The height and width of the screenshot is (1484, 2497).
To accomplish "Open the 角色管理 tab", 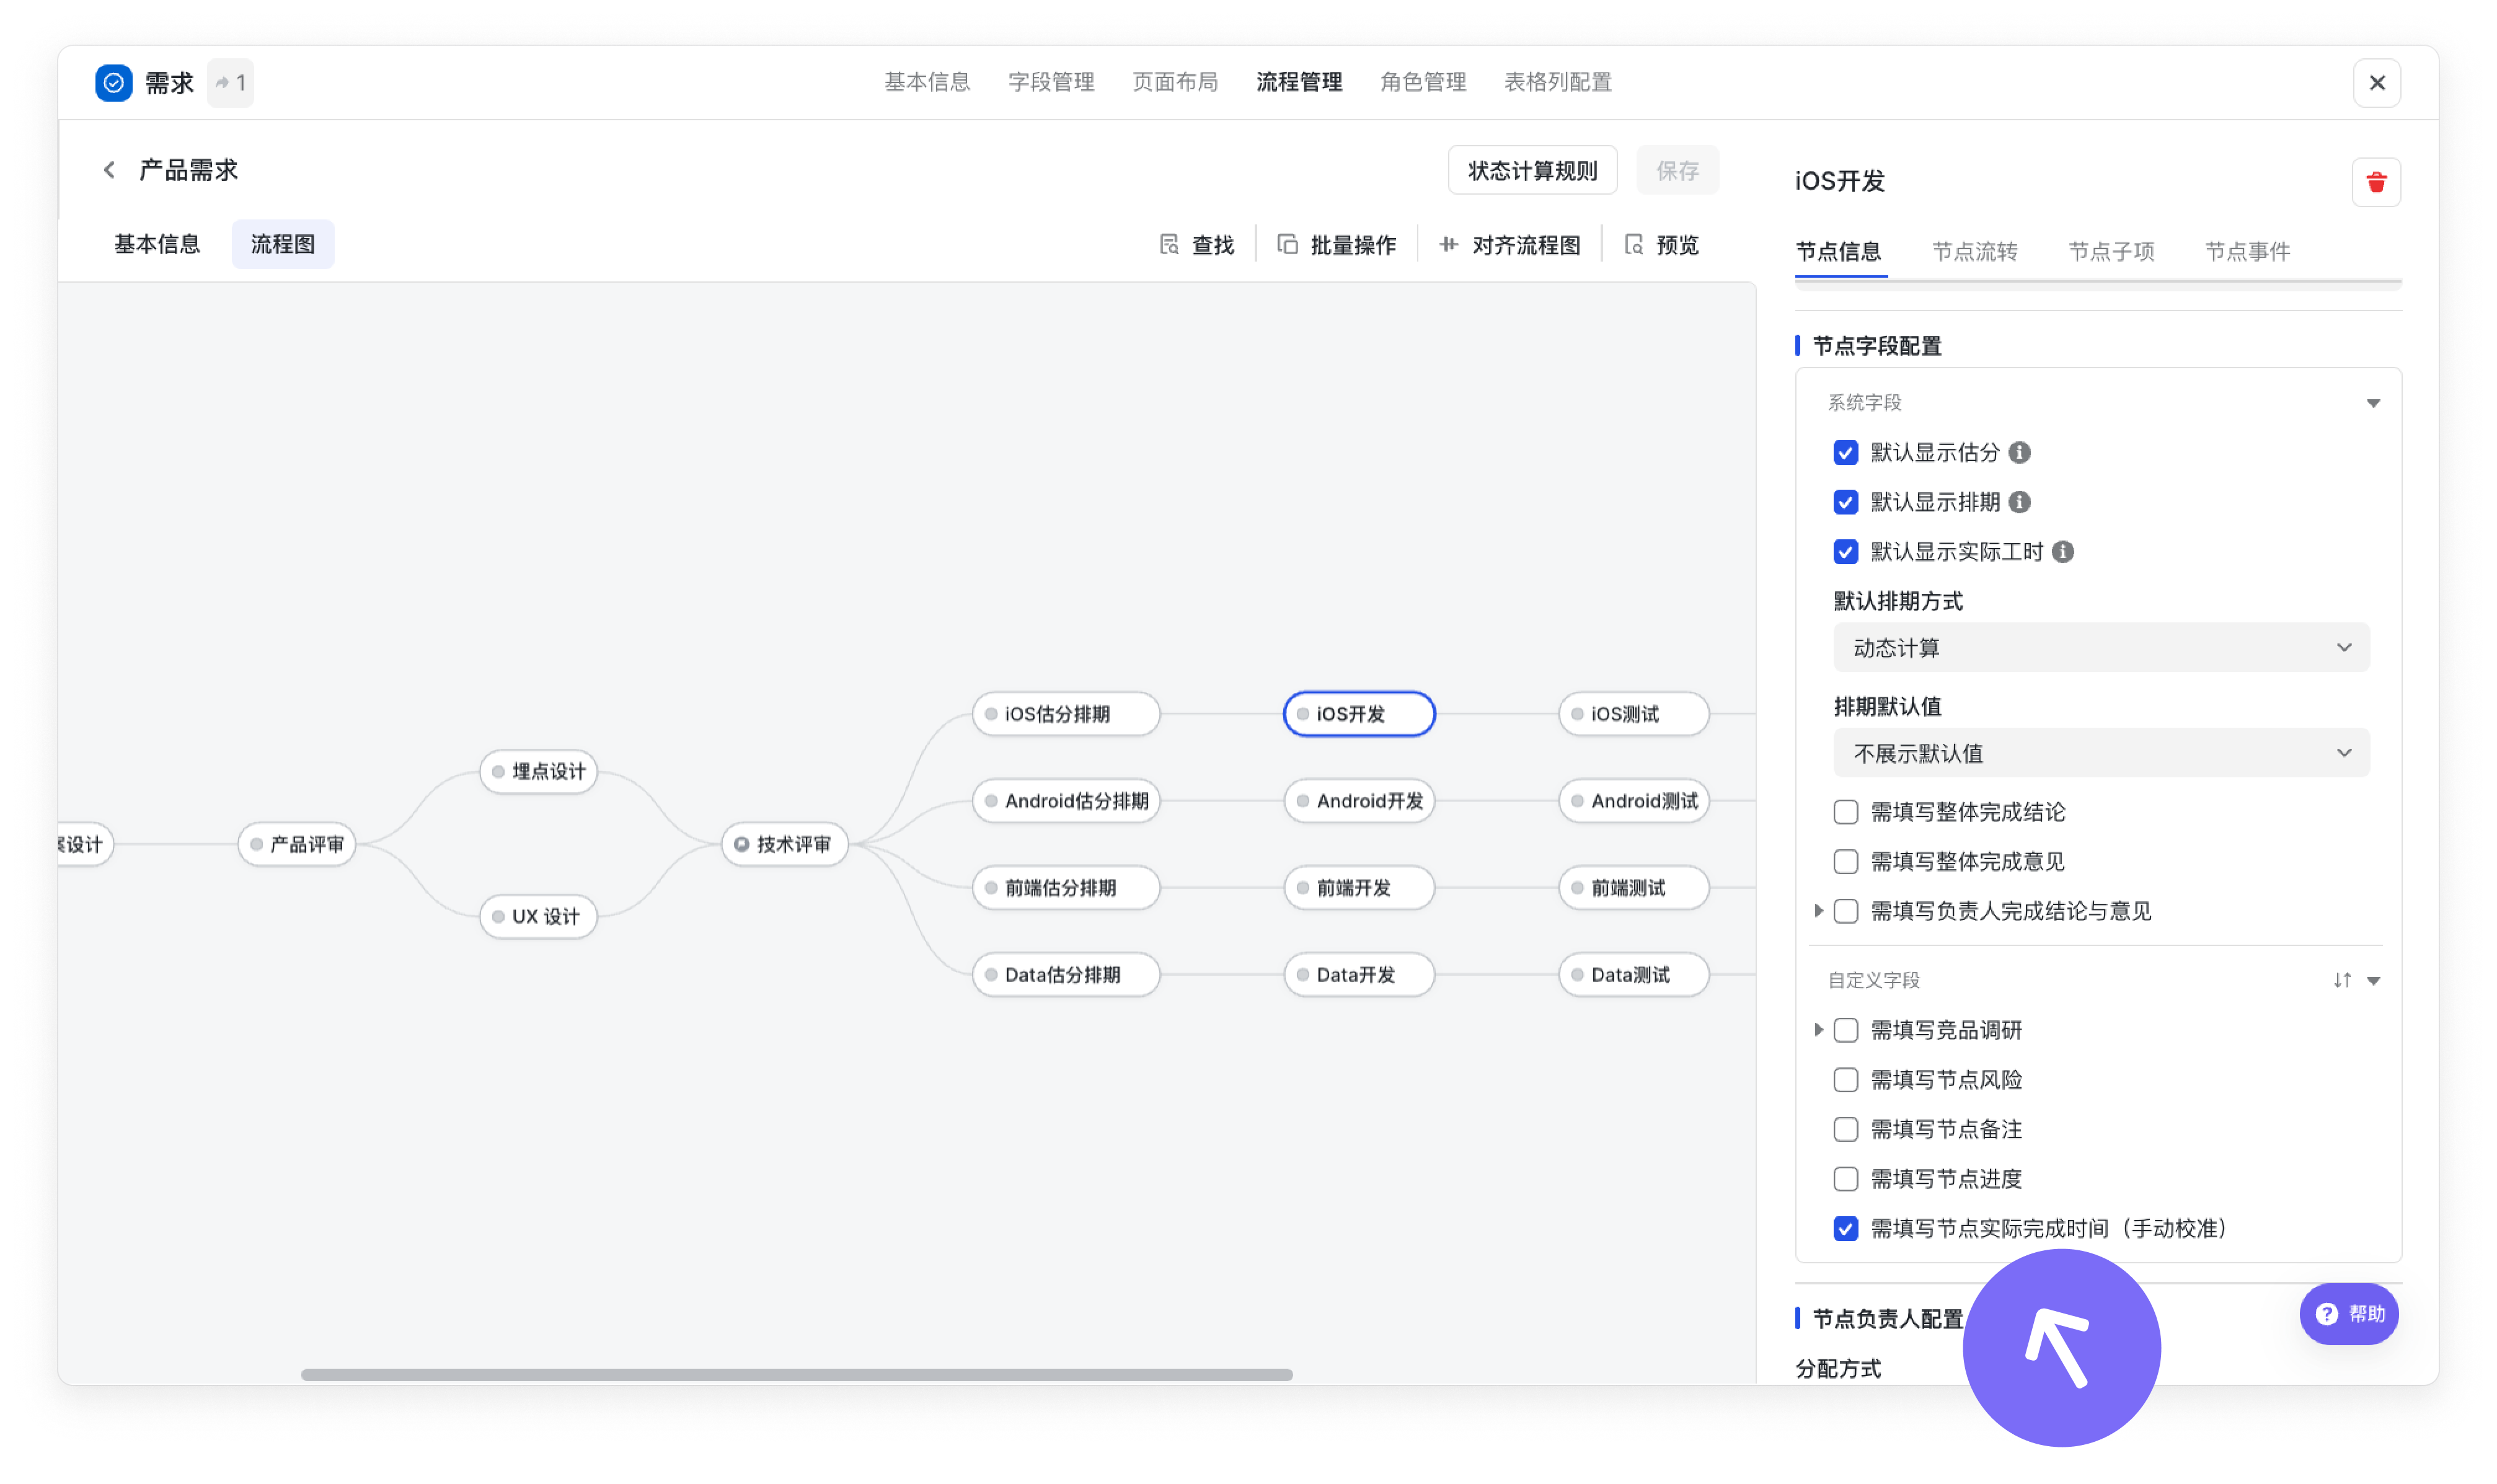I will [1422, 82].
